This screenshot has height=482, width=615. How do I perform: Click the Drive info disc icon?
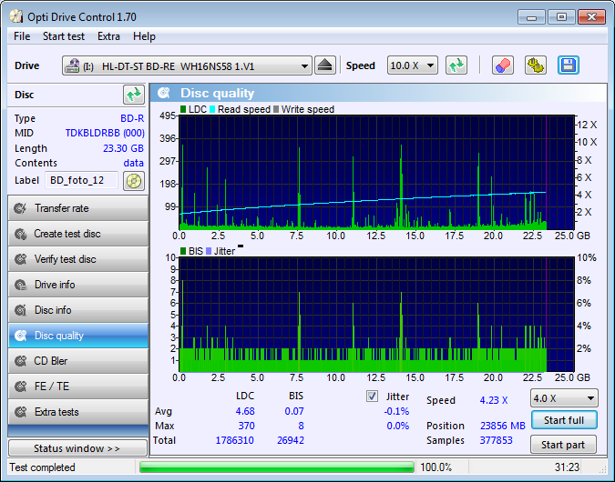coord(20,285)
